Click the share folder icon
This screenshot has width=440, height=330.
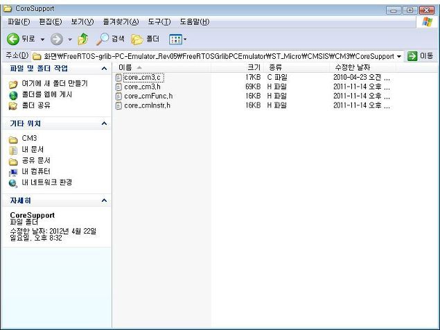(13, 106)
